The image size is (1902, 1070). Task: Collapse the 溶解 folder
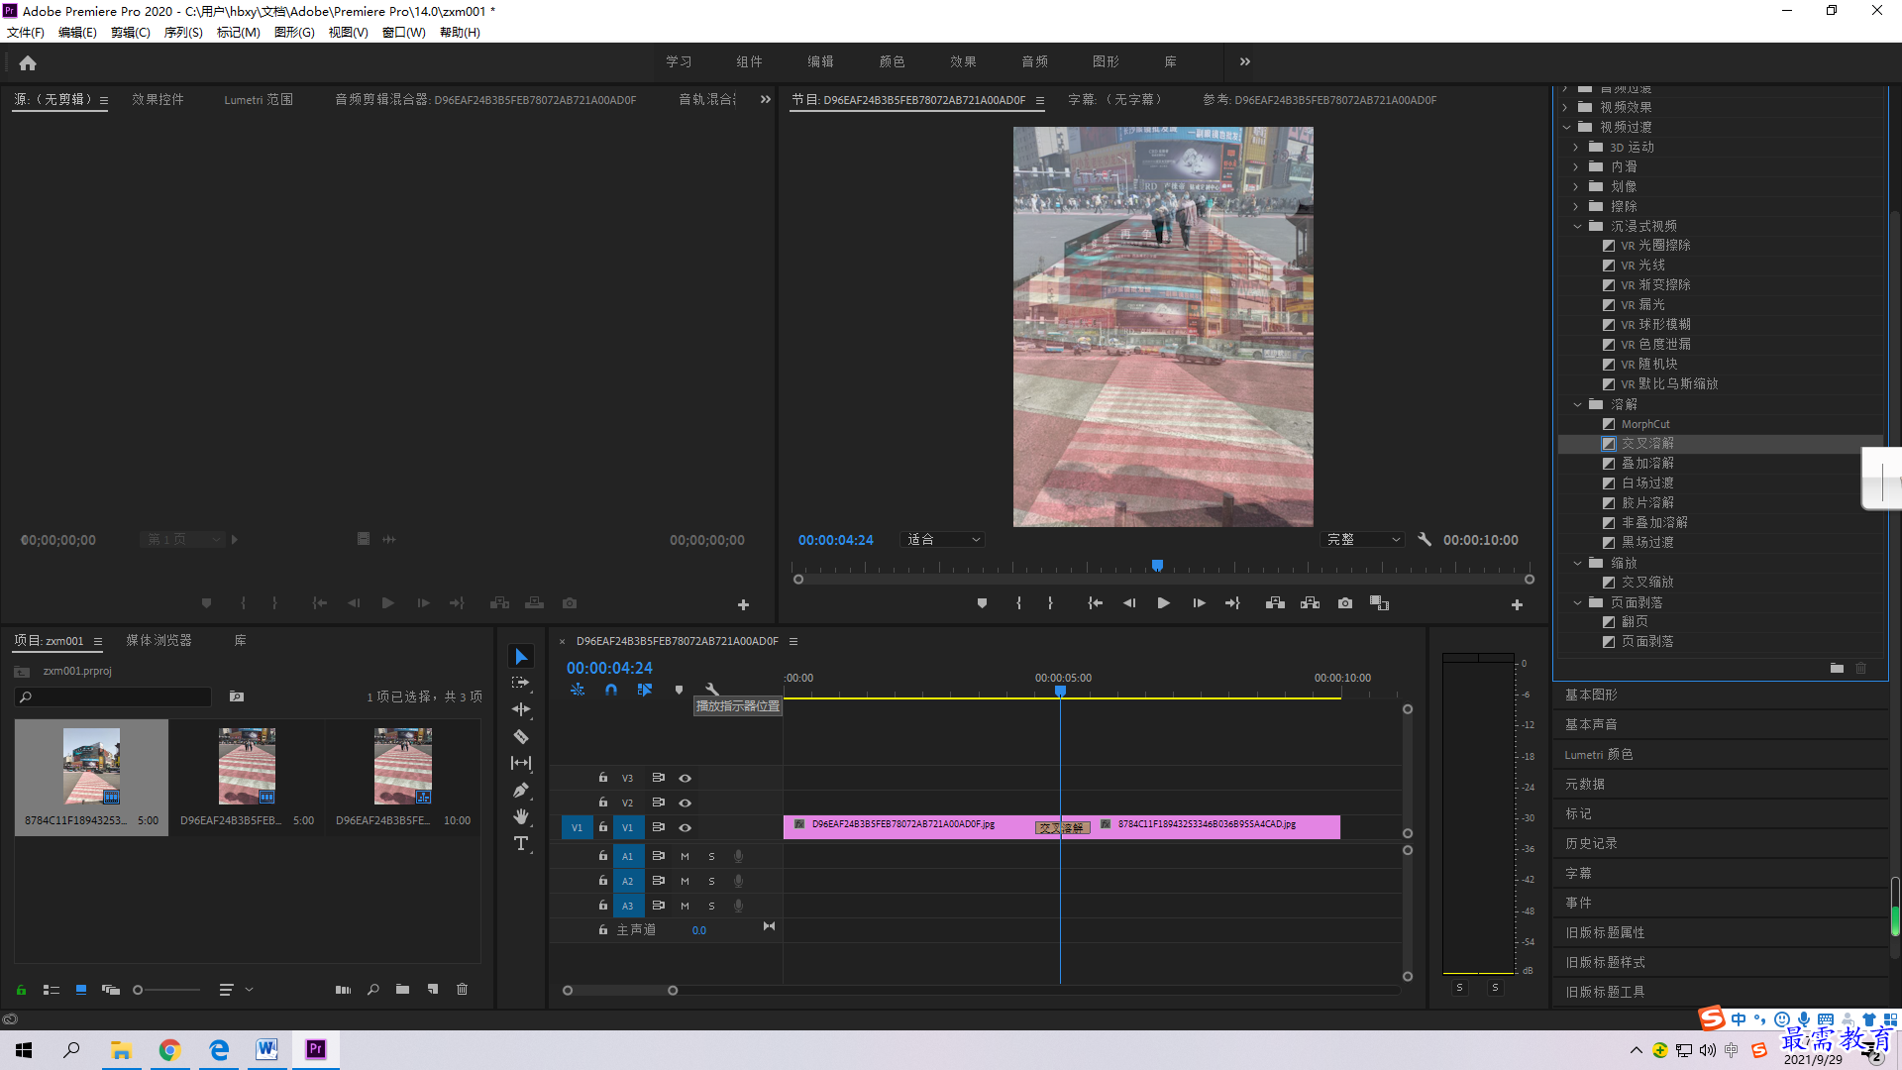(1578, 404)
